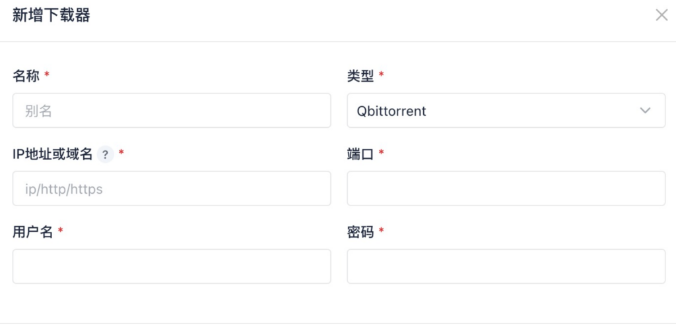Image resolution: width=676 pixels, height=336 pixels.
Task: Click the required asterisk beside 用户名
Action: [x=60, y=231]
